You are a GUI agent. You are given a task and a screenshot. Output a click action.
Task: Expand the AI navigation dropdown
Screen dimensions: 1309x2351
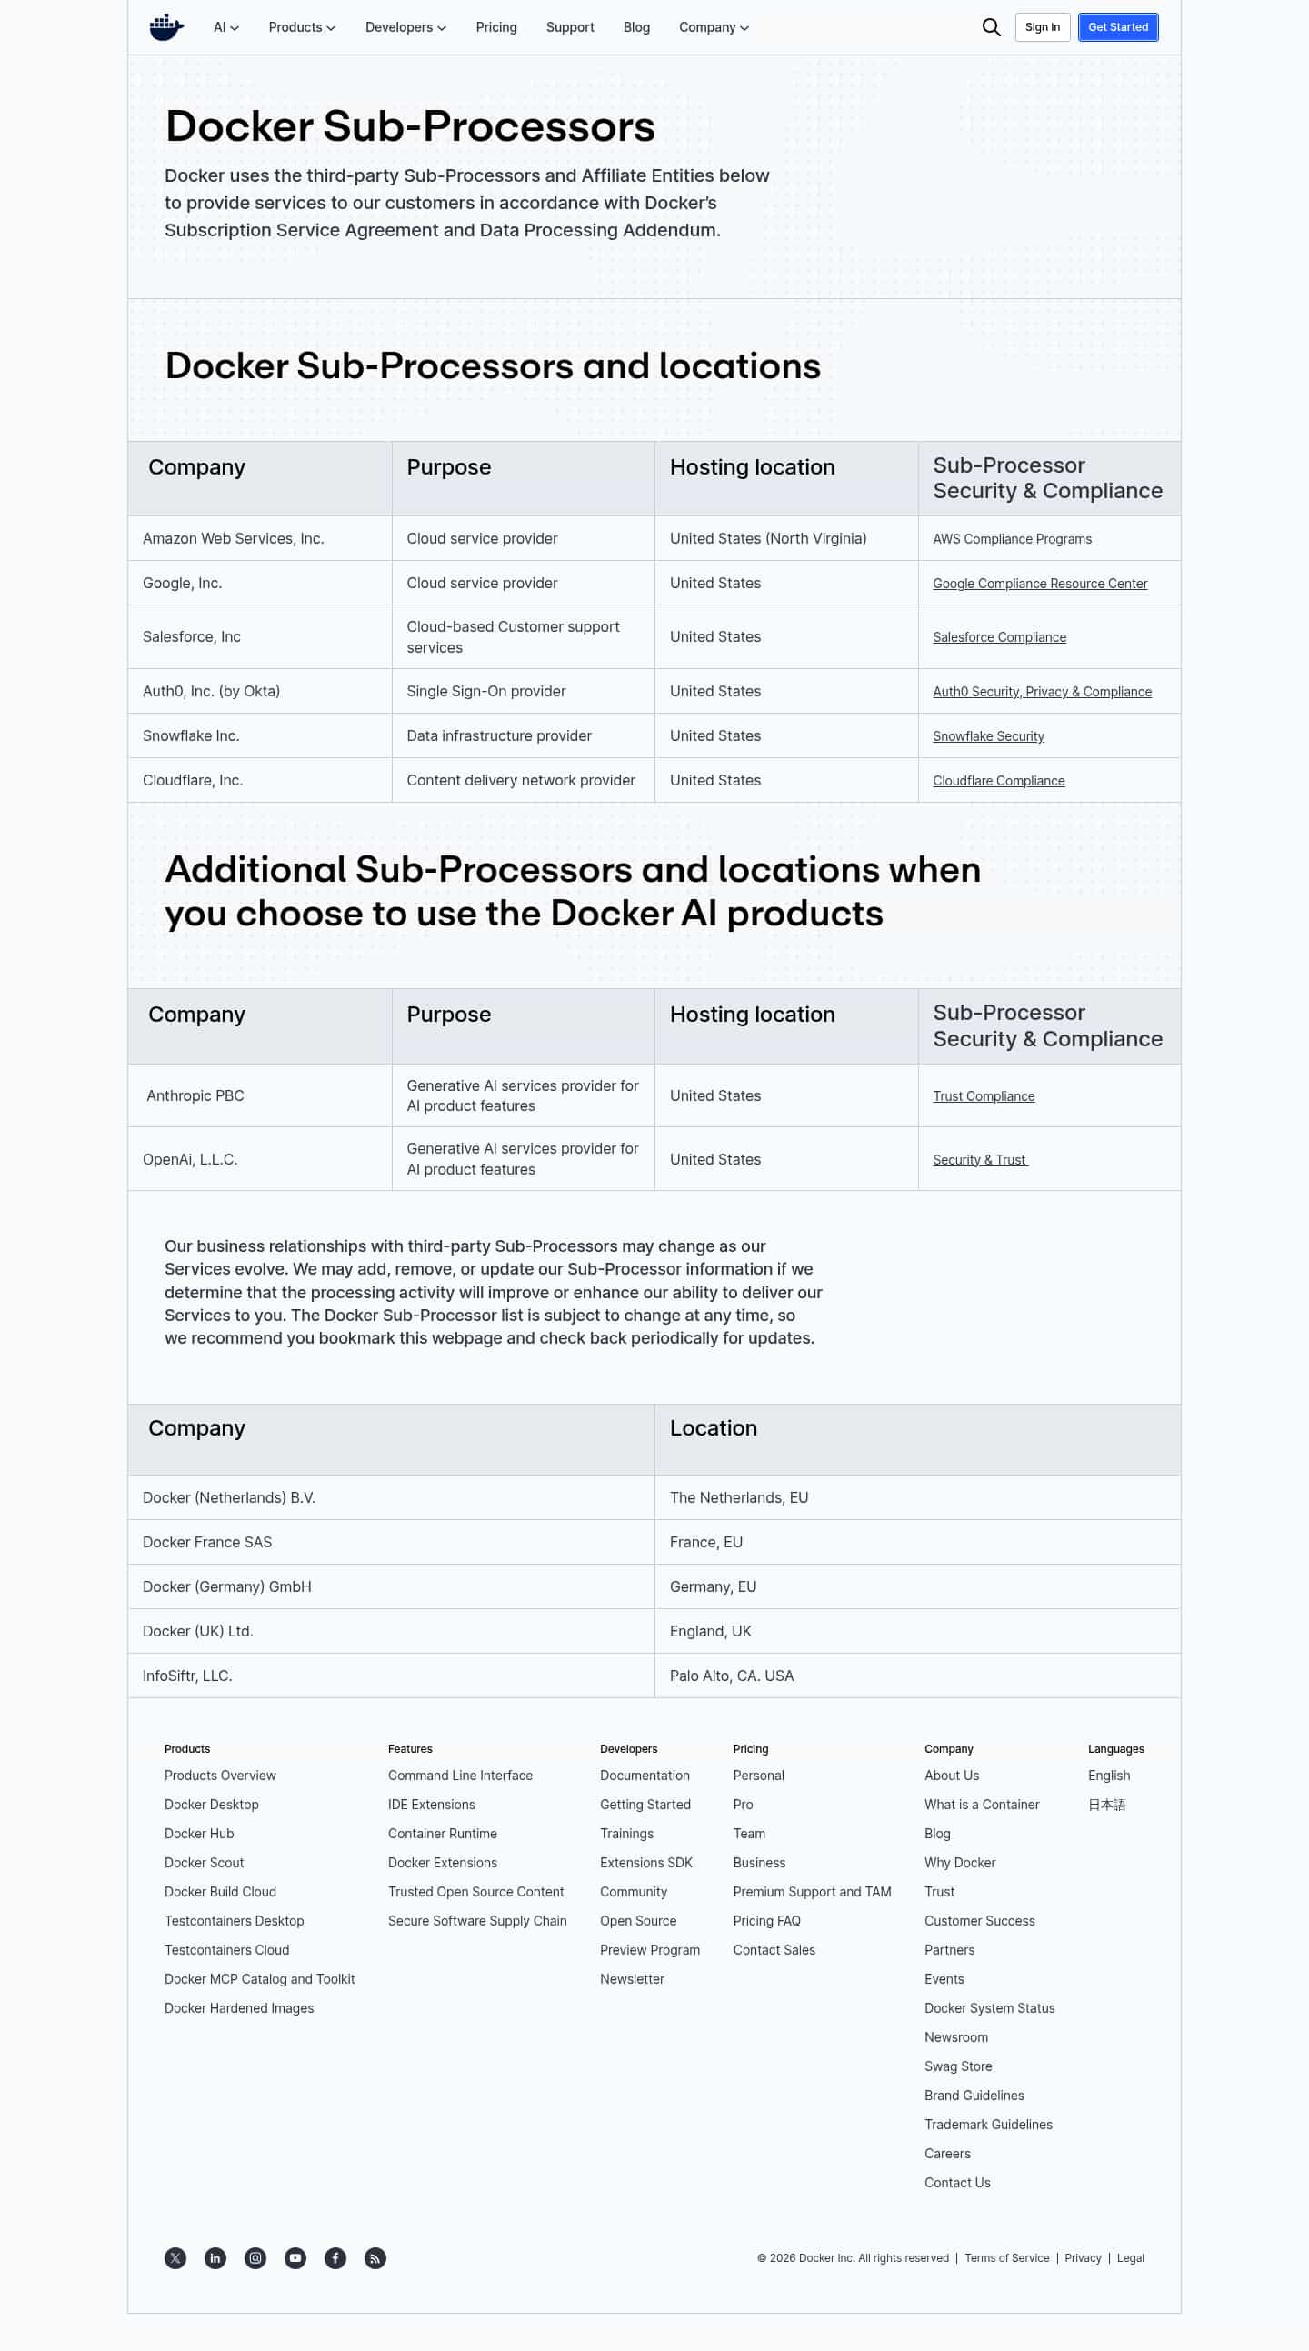(225, 27)
